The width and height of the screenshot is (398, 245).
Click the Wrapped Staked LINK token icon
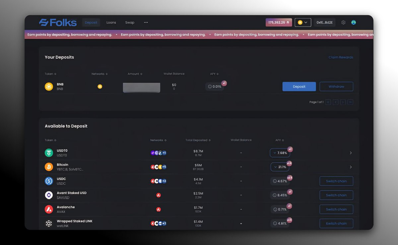[x=49, y=223]
